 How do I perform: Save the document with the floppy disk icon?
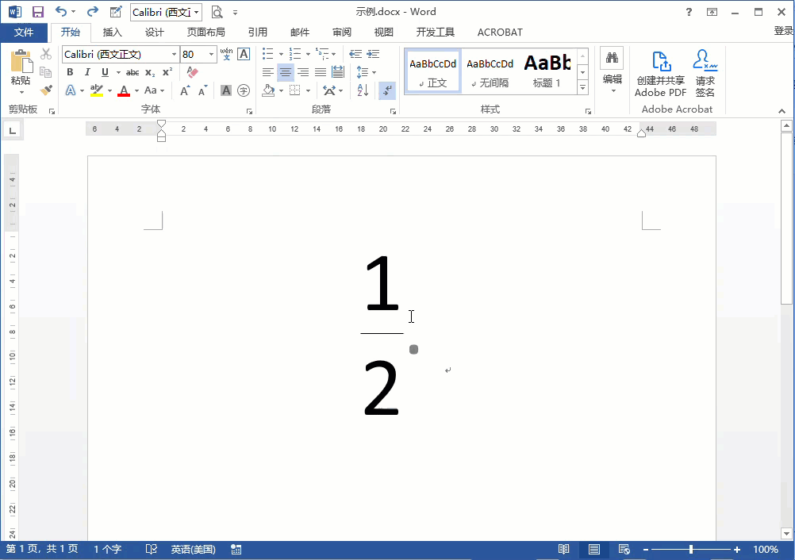point(38,12)
